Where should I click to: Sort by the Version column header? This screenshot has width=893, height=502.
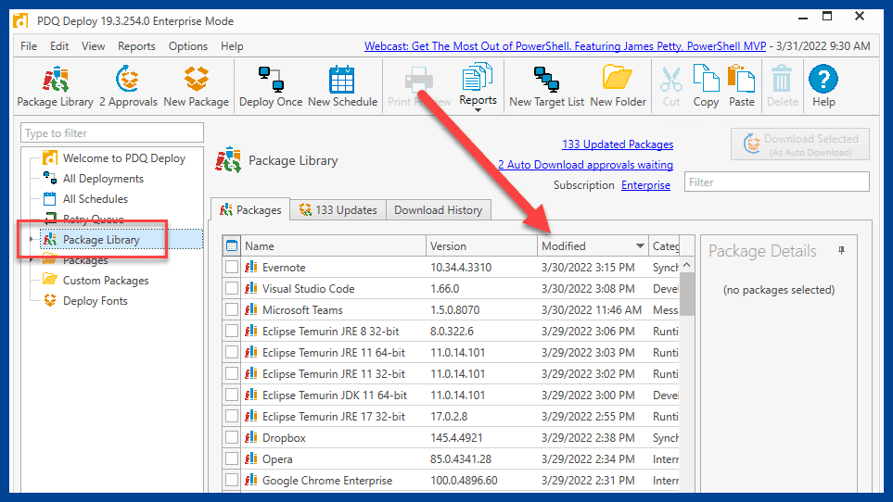(481, 246)
